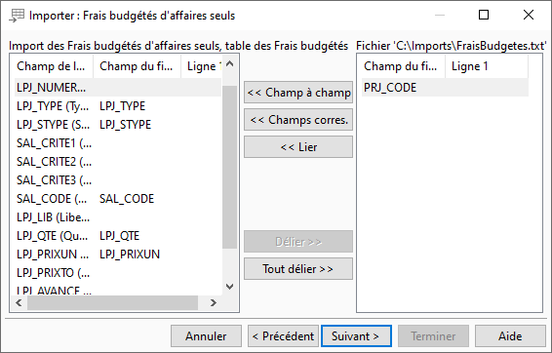This screenshot has height=353, width=552.
Task: Click the right scroll arrow of horizontal scrollbar
Action: [213, 302]
